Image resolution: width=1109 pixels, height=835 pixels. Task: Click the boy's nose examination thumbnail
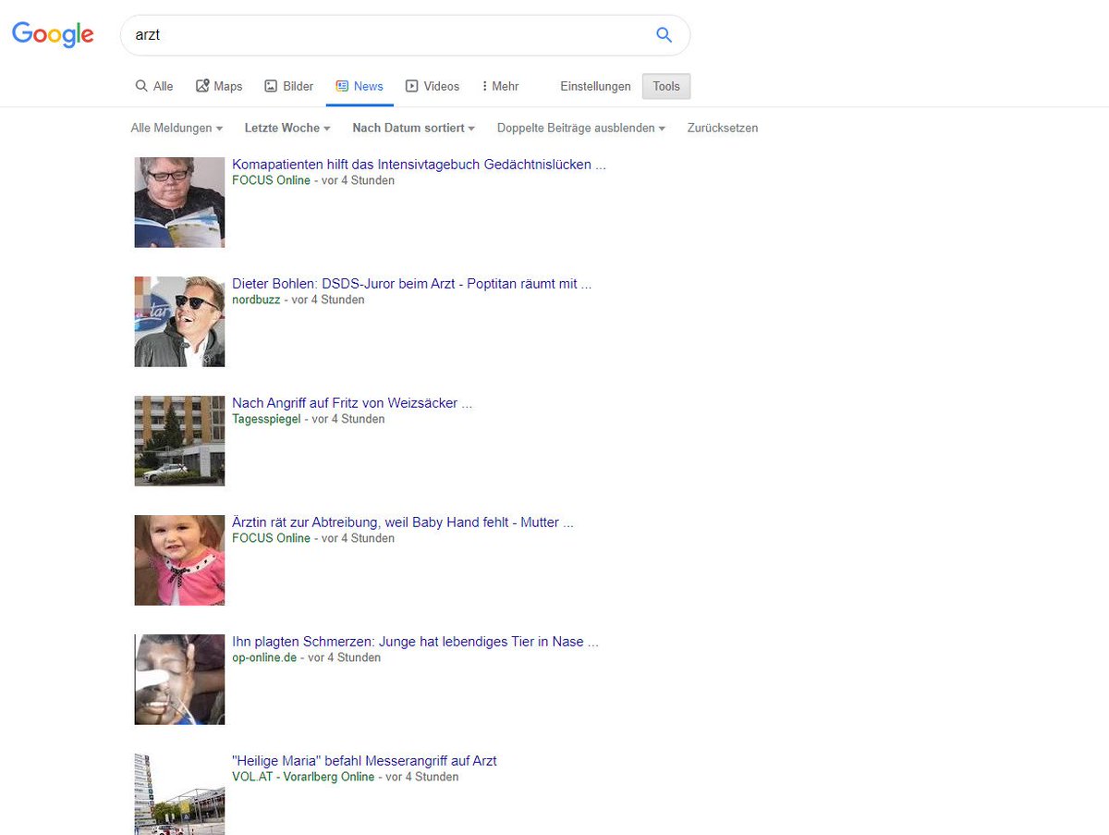click(179, 680)
